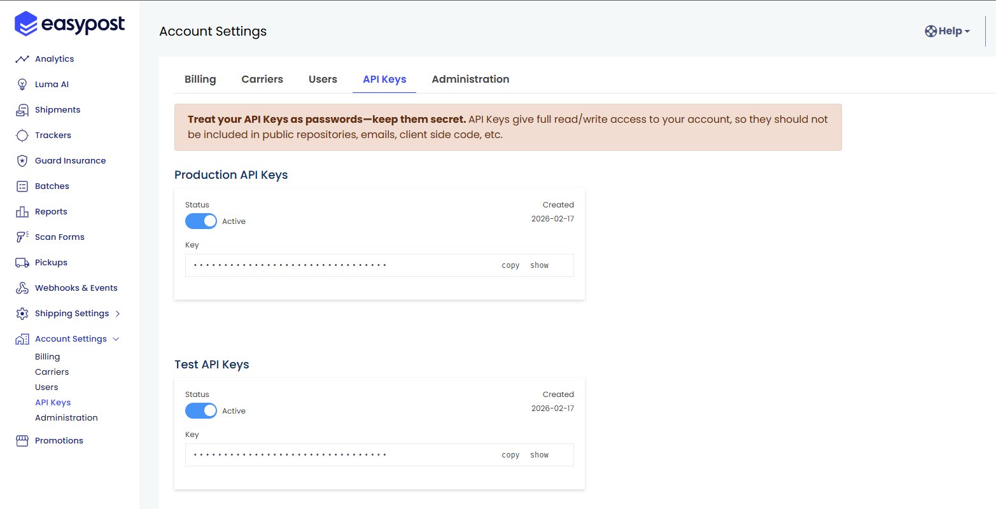Screen dimensions: 996x509
Task: Copy the Production API key
Action: coord(510,265)
